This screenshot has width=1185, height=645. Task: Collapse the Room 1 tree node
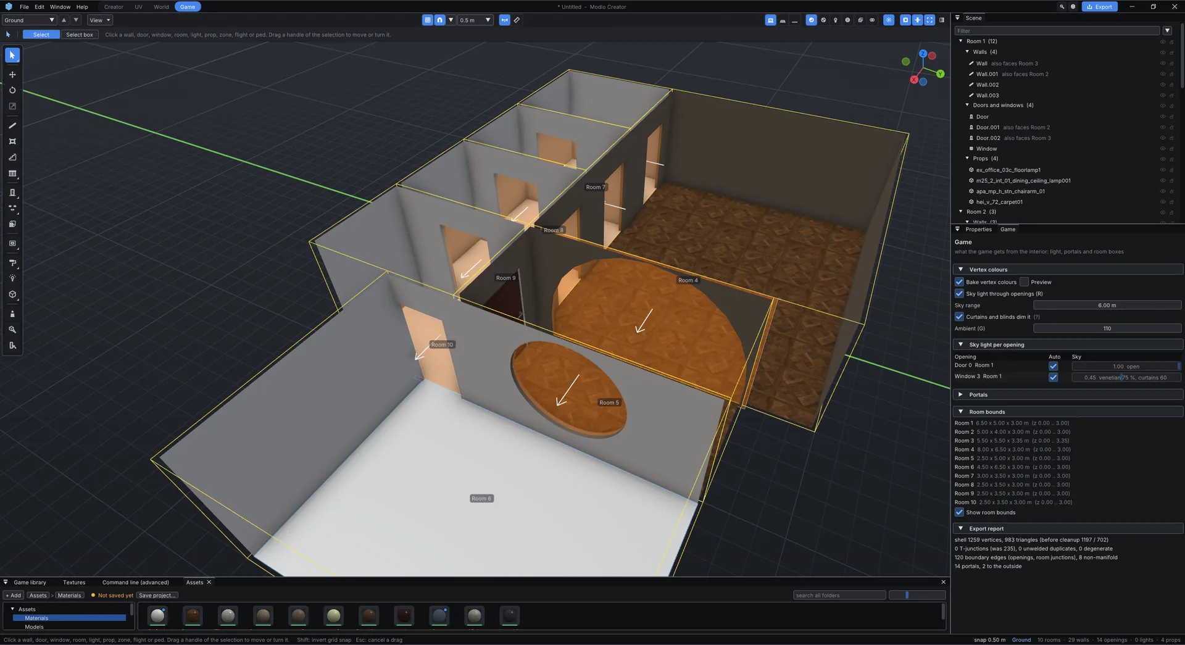960,41
